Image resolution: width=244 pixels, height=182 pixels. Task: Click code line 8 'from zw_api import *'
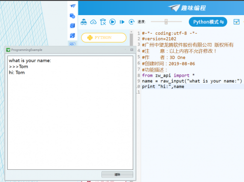(x=168, y=76)
